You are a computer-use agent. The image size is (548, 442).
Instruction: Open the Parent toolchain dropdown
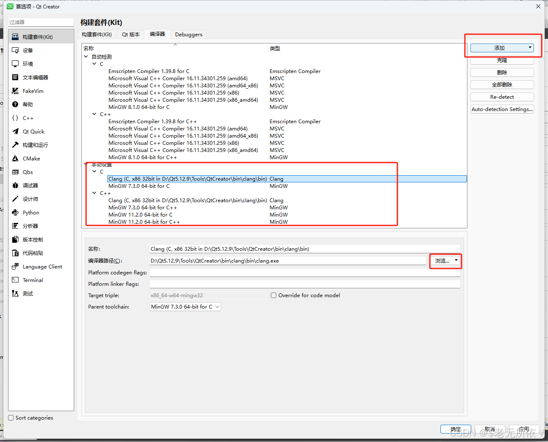[184, 306]
